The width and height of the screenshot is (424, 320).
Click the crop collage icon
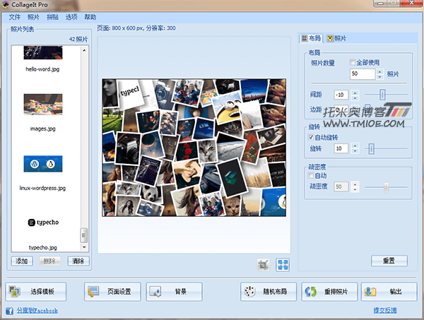pos(263,265)
